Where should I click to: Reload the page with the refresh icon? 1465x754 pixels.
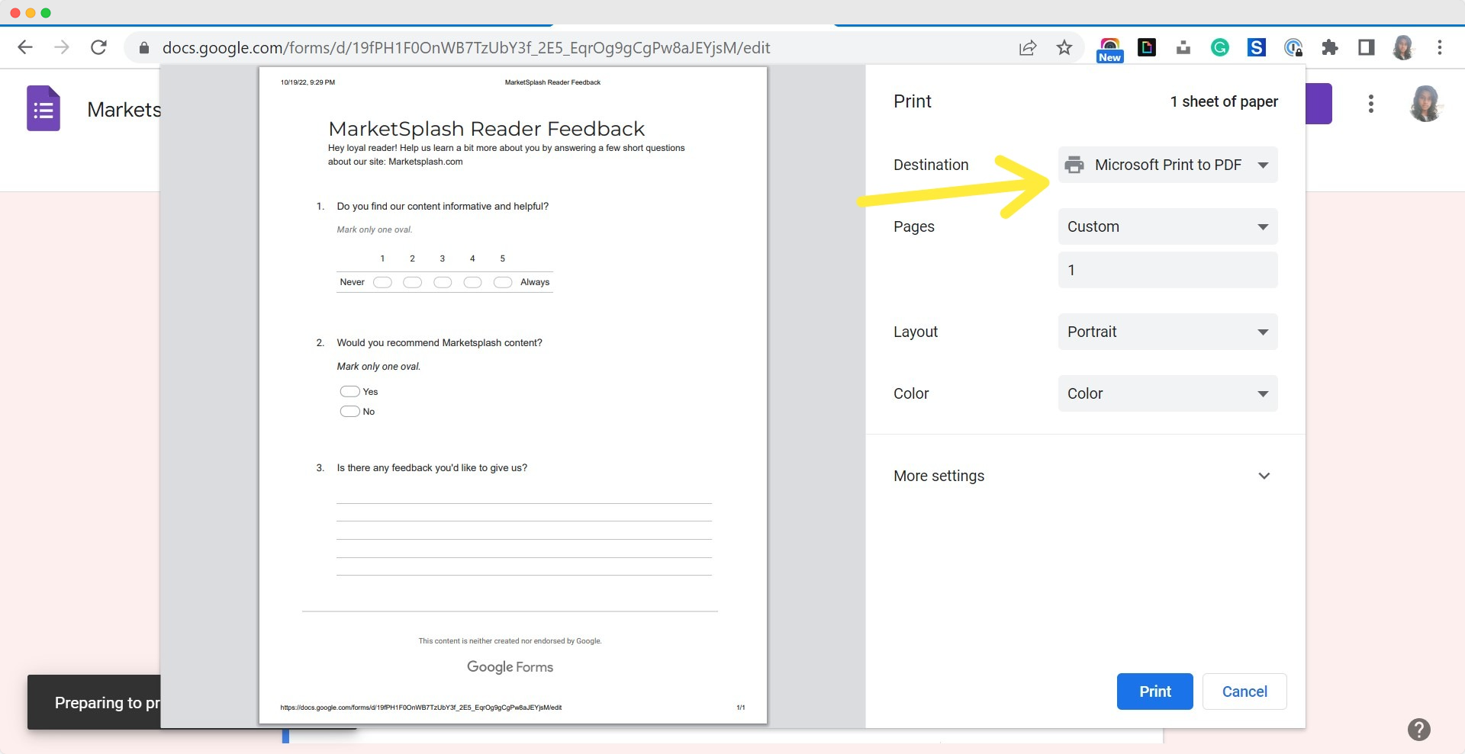coord(98,47)
